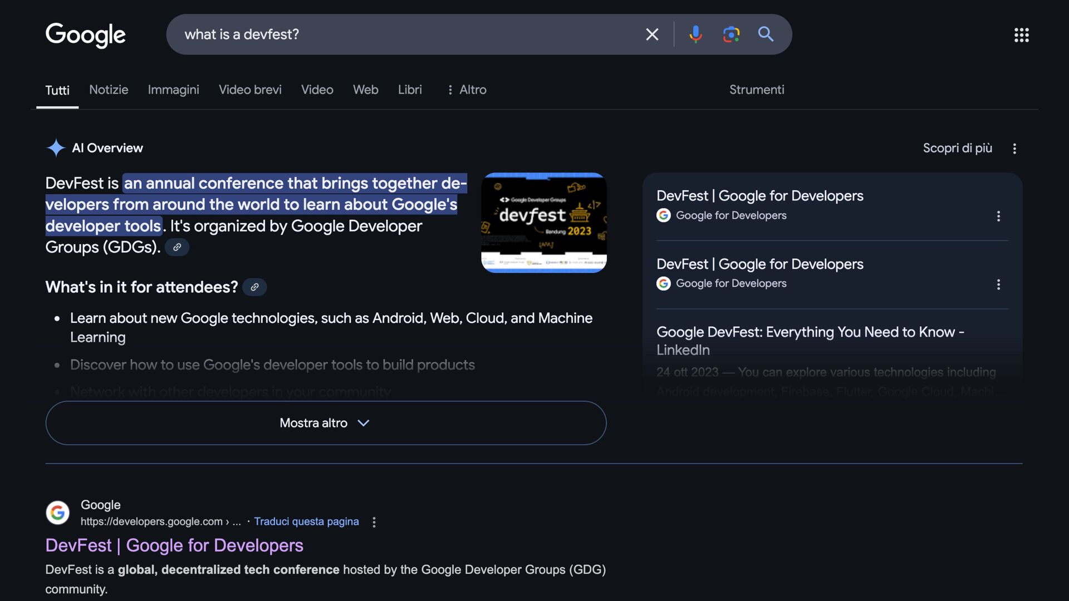
Task: Click the Google logo
Action: coord(85,35)
